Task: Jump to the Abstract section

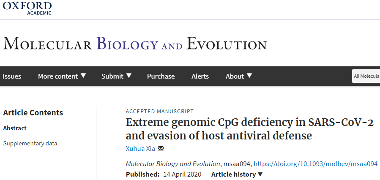Action: pyautogui.click(x=15, y=128)
